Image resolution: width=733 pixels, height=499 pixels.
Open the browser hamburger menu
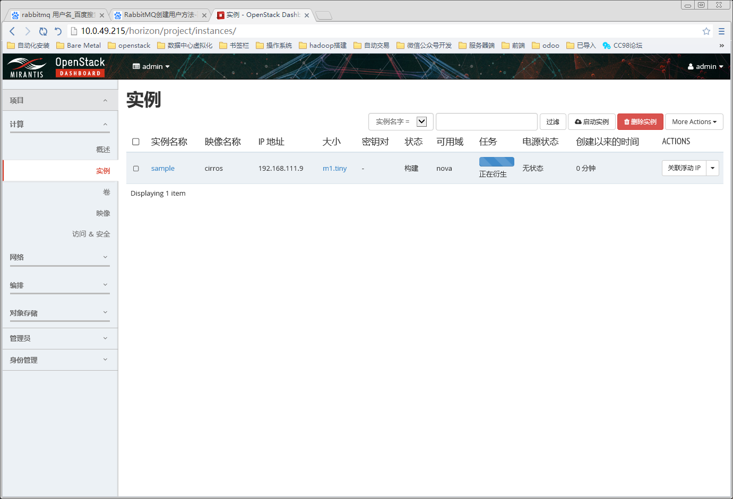[722, 31]
